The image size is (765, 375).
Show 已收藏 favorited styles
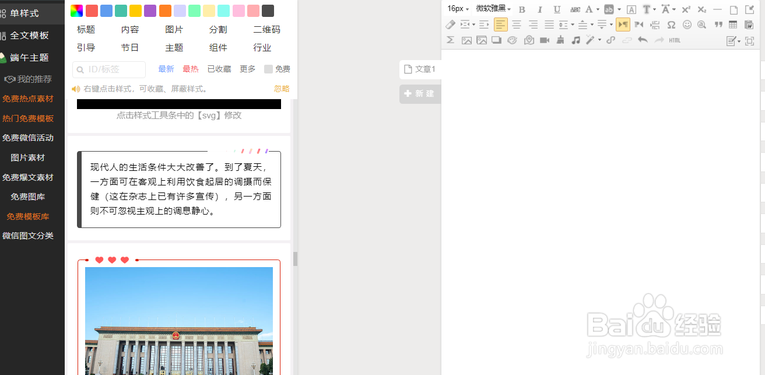[x=219, y=69]
